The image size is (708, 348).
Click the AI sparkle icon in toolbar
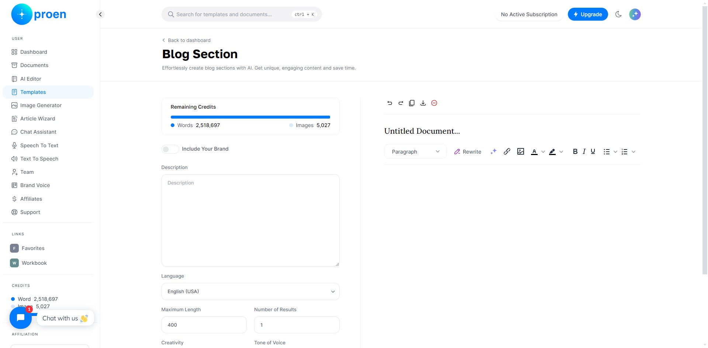coord(493,151)
